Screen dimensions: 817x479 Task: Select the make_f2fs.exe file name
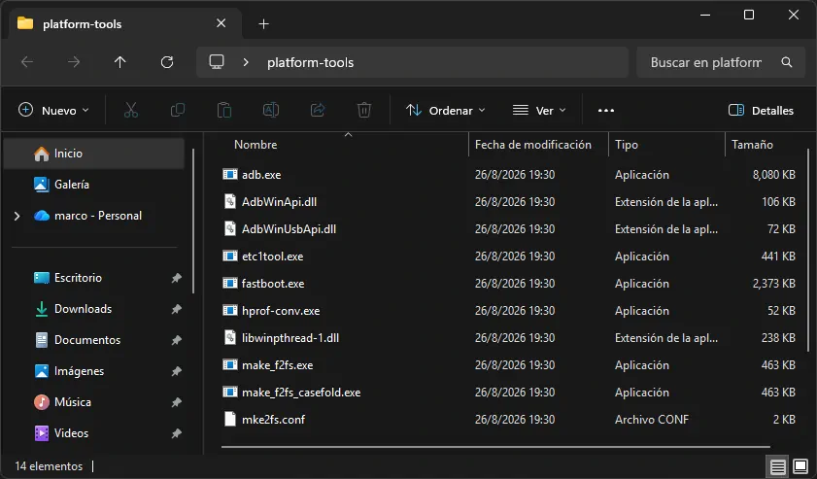[277, 365]
